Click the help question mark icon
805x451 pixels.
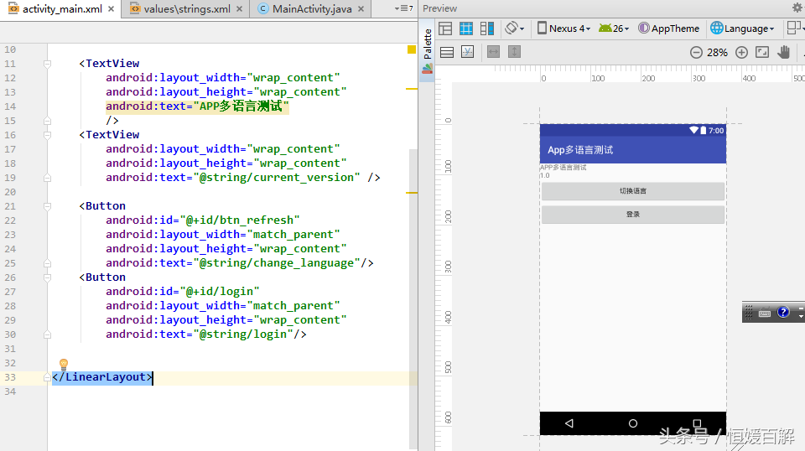tap(783, 312)
